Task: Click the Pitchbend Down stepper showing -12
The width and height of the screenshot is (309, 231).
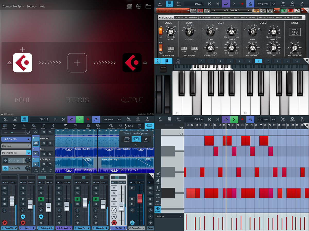Action: pos(184,48)
